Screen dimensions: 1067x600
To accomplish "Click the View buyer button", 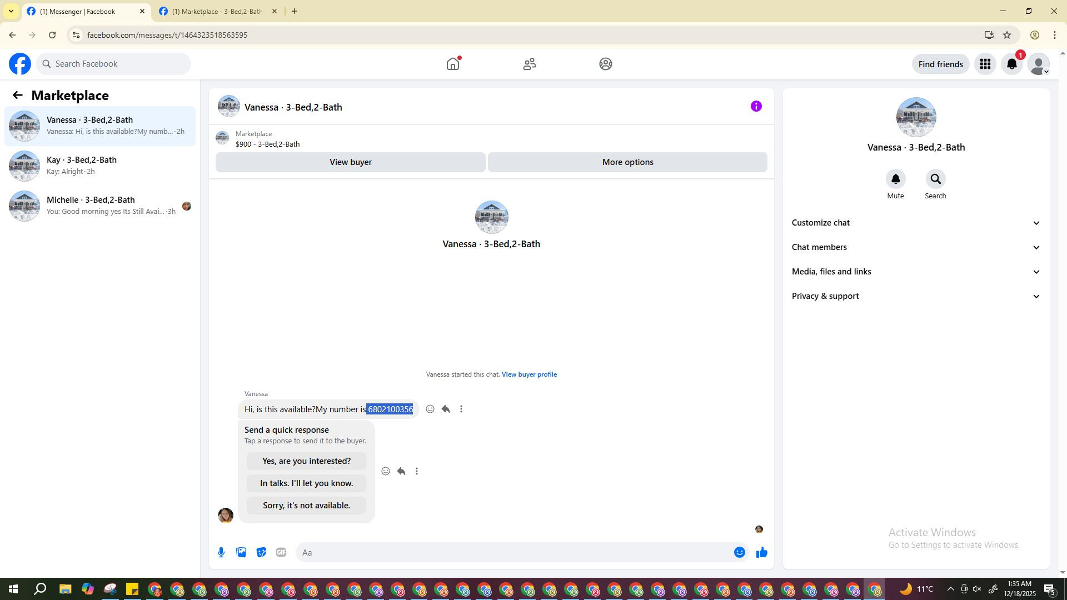I will pos(350,162).
